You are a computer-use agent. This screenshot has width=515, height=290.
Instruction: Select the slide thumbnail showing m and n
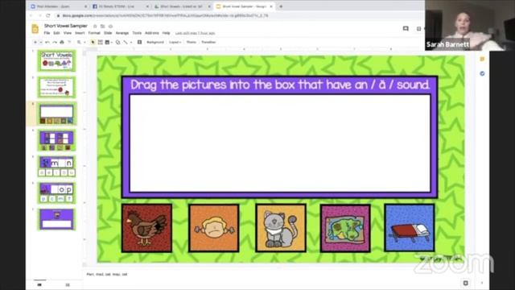(x=56, y=167)
